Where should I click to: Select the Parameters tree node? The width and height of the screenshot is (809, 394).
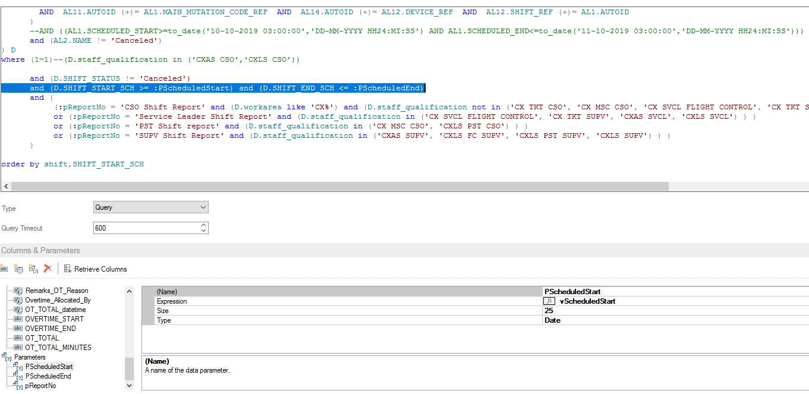30,357
